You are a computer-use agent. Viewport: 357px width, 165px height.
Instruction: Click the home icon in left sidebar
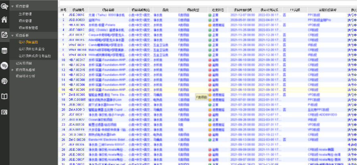tap(4, 19)
